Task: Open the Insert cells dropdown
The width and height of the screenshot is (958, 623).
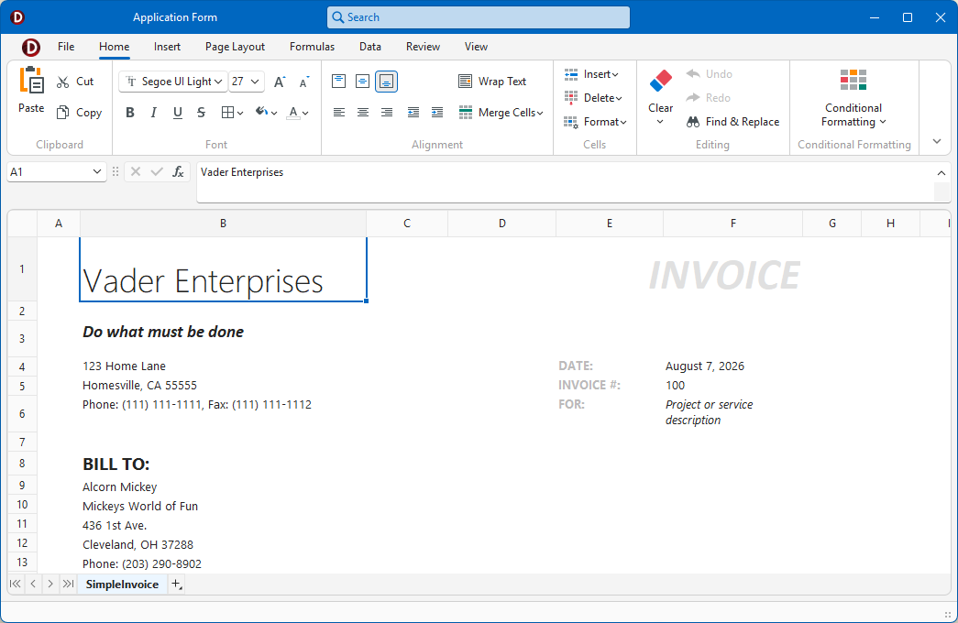Action: tap(590, 74)
